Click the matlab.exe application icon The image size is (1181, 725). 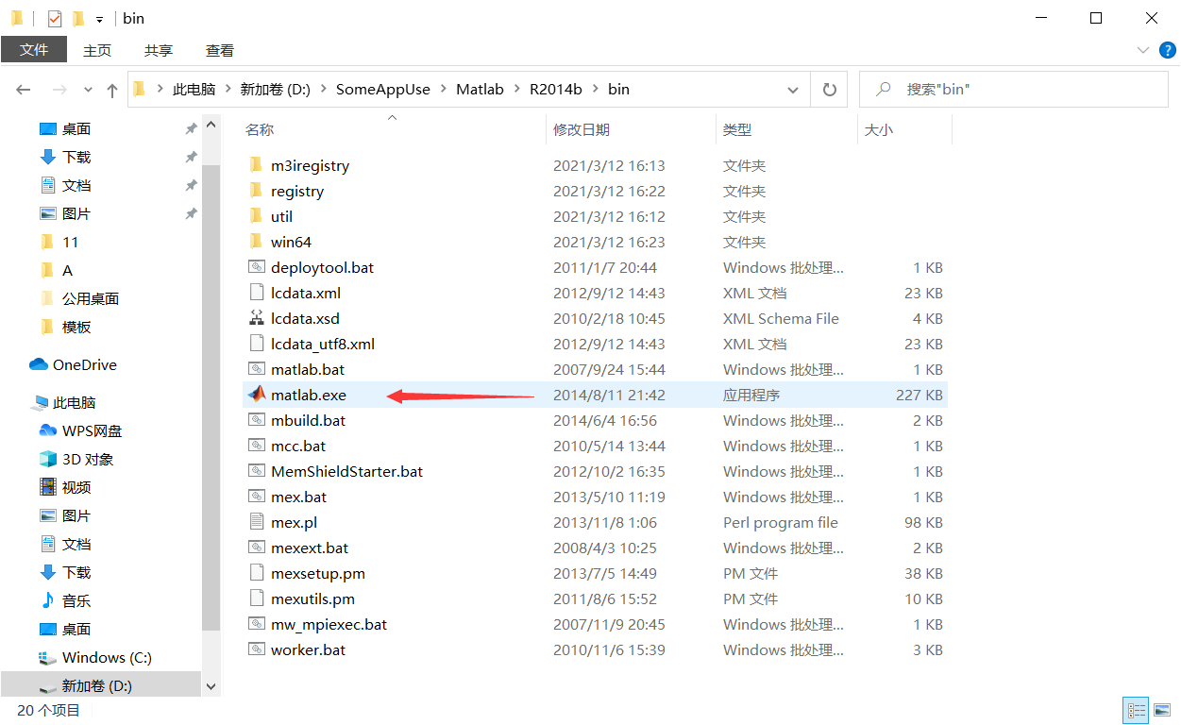[256, 395]
